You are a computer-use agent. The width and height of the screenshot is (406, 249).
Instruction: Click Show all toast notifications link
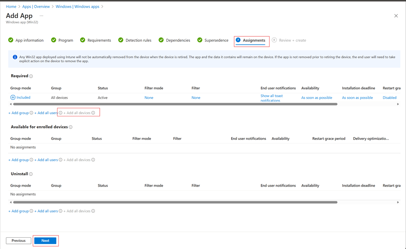(272, 98)
